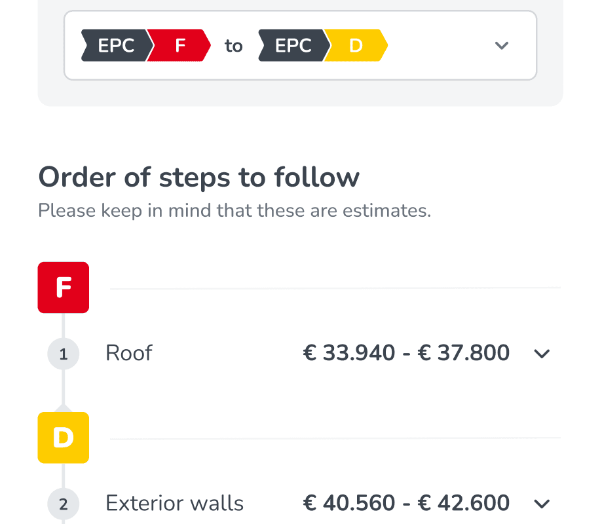Click the "Order of steps to follow" heading
Screen dimensions: 602x524
click(x=198, y=178)
